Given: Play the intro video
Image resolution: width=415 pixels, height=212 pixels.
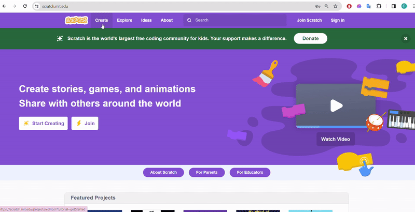Looking at the screenshot, I should click(336, 106).
